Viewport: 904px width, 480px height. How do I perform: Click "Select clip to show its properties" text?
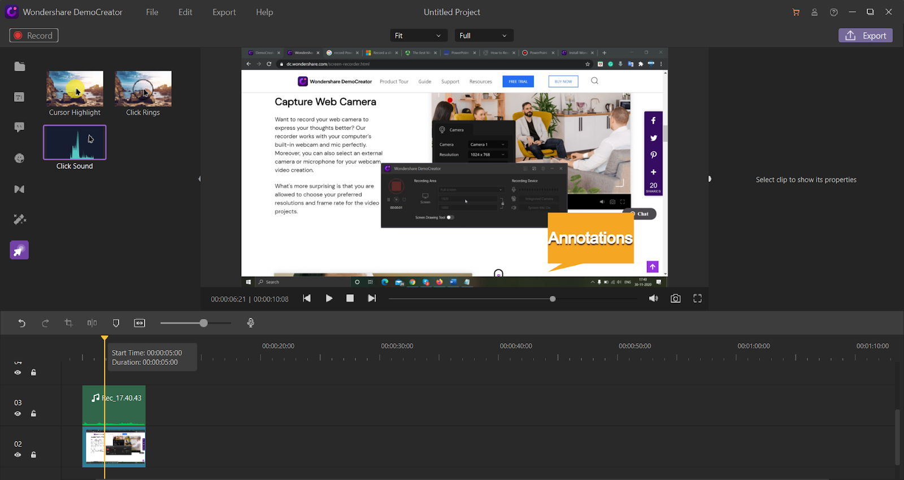[x=806, y=180]
